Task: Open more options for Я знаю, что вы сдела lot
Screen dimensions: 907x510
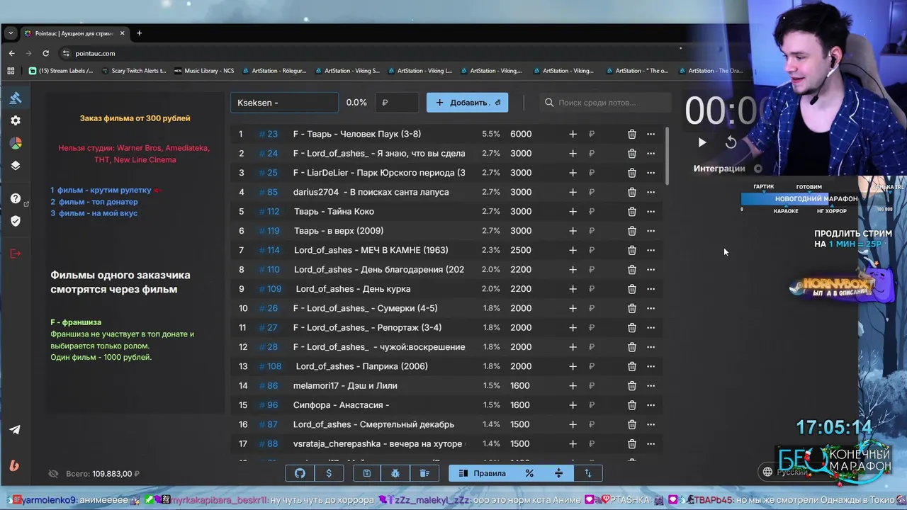Action: click(x=650, y=153)
